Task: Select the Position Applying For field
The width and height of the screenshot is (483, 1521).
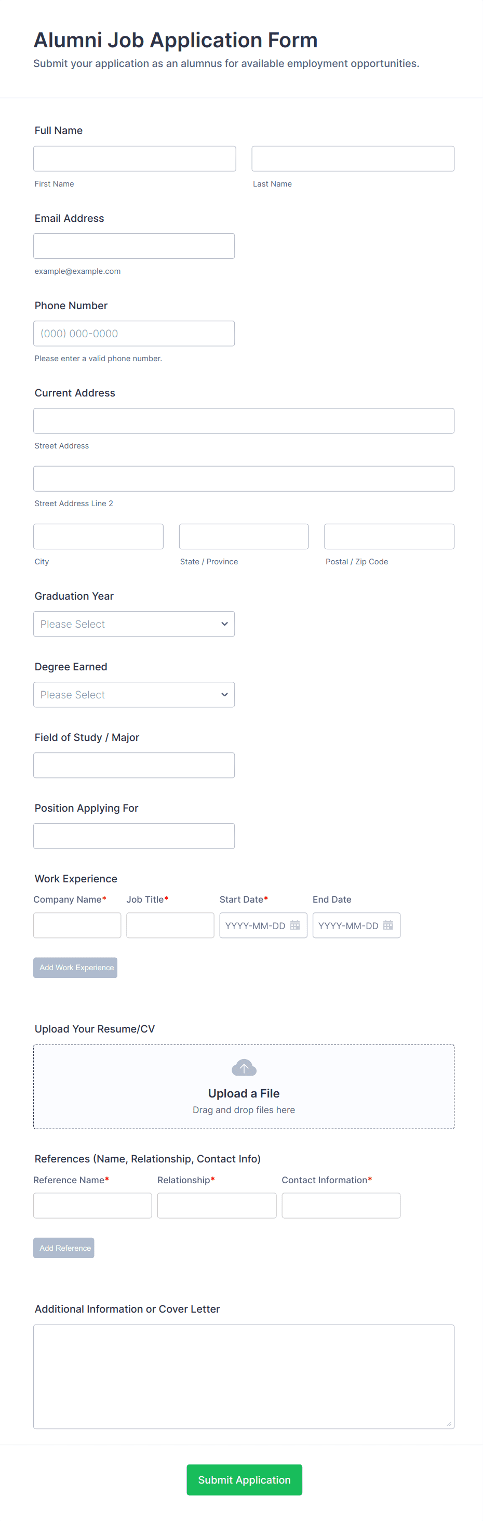Action: (x=134, y=836)
